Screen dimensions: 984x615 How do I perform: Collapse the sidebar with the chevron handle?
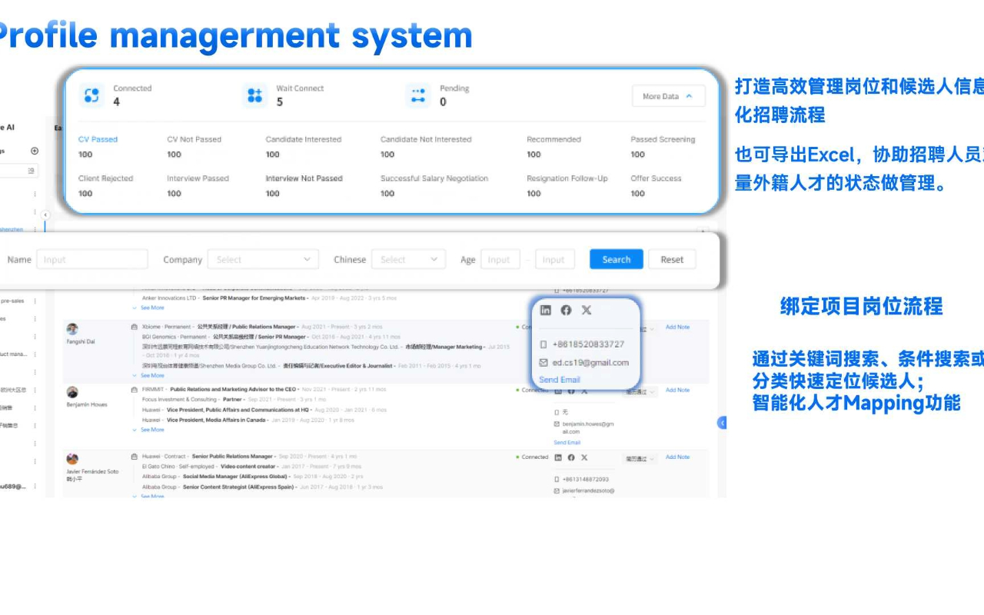(x=45, y=215)
